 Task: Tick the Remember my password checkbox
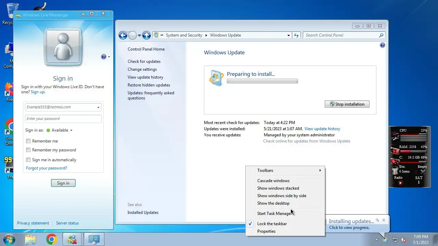[x=28, y=150]
